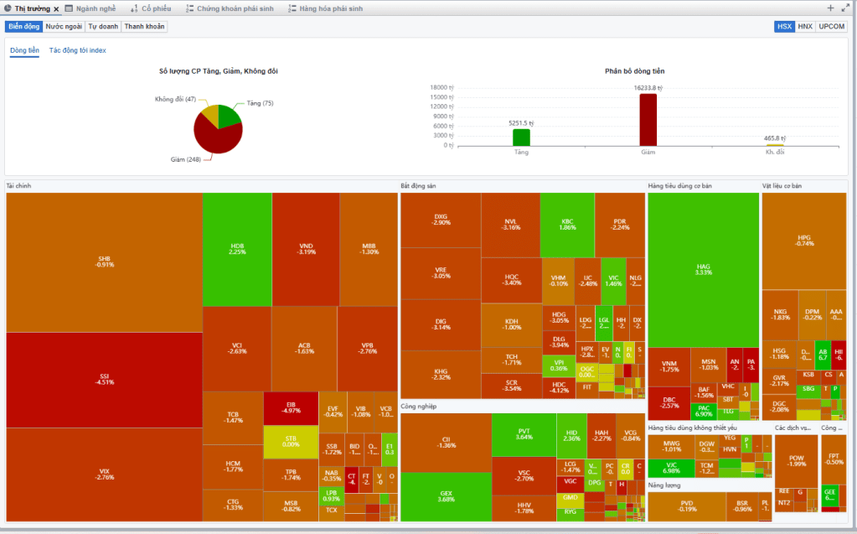Click the Giảm bar in chart
Image resolution: width=857 pixels, height=534 pixels.
648,119
